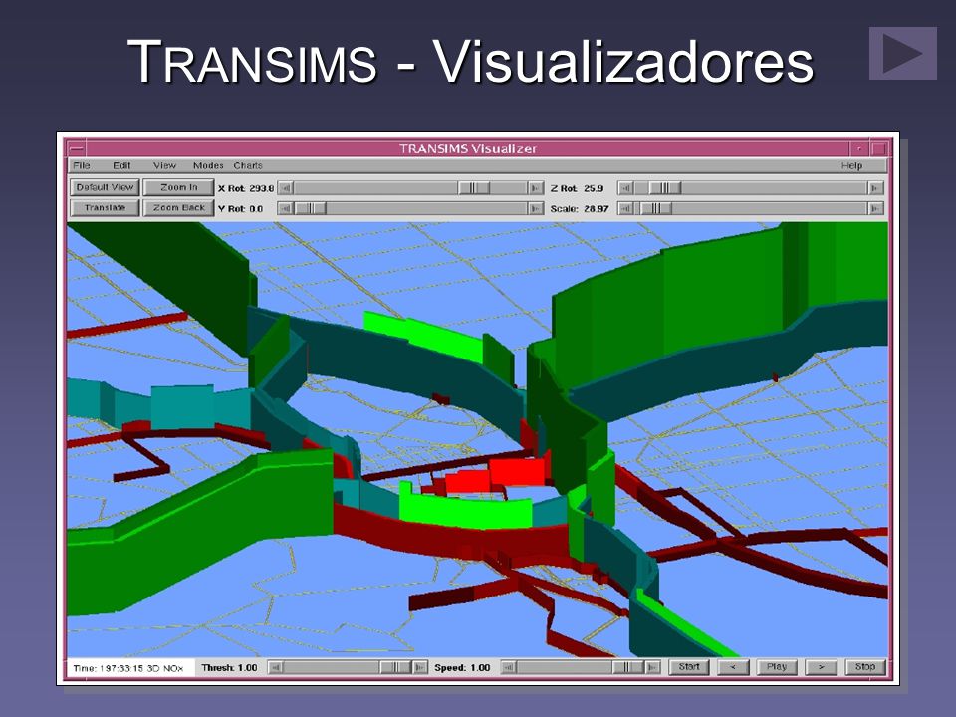Step backward with the < button
This screenshot has height=717, width=956.
click(733, 667)
